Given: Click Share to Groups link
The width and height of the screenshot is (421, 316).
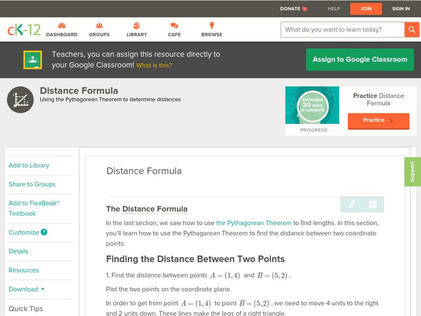Looking at the screenshot, I should (32, 184).
